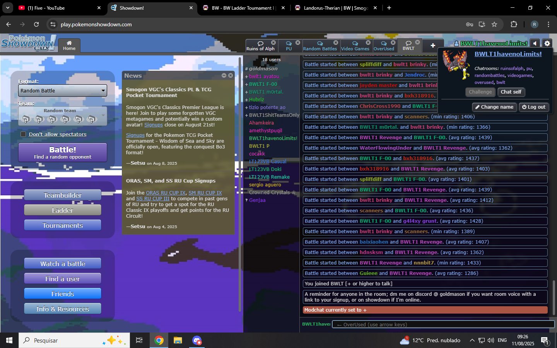Open the Windows Start menu
The height and width of the screenshot is (348, 557).
(9, 340)
